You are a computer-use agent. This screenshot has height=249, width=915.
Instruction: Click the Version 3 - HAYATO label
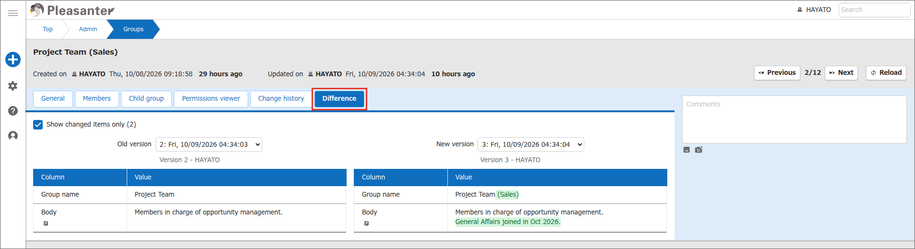point(510,160)
